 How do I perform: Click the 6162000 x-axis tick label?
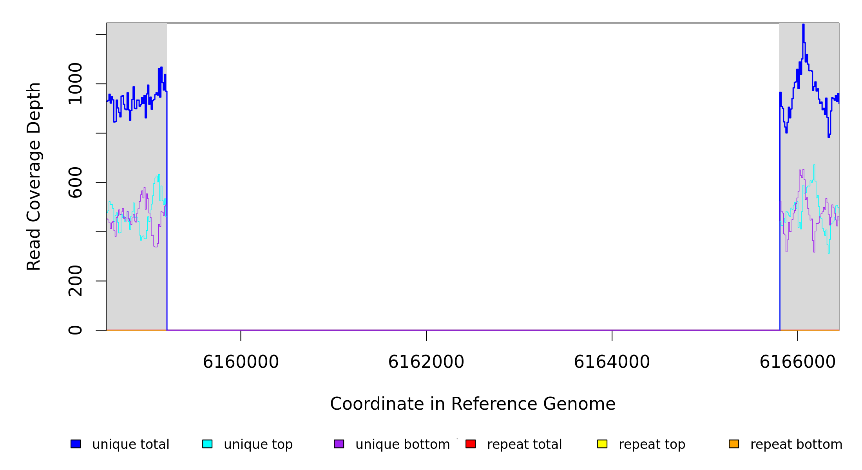pos(426,362)
